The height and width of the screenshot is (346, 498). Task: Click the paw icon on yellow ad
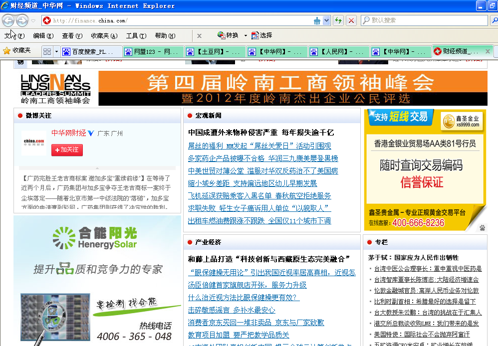click(482, 228)
